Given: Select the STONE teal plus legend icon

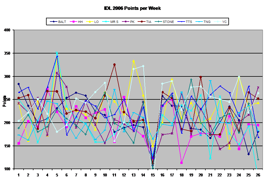Looking at the screenshot, I should (x=159, y=22).
